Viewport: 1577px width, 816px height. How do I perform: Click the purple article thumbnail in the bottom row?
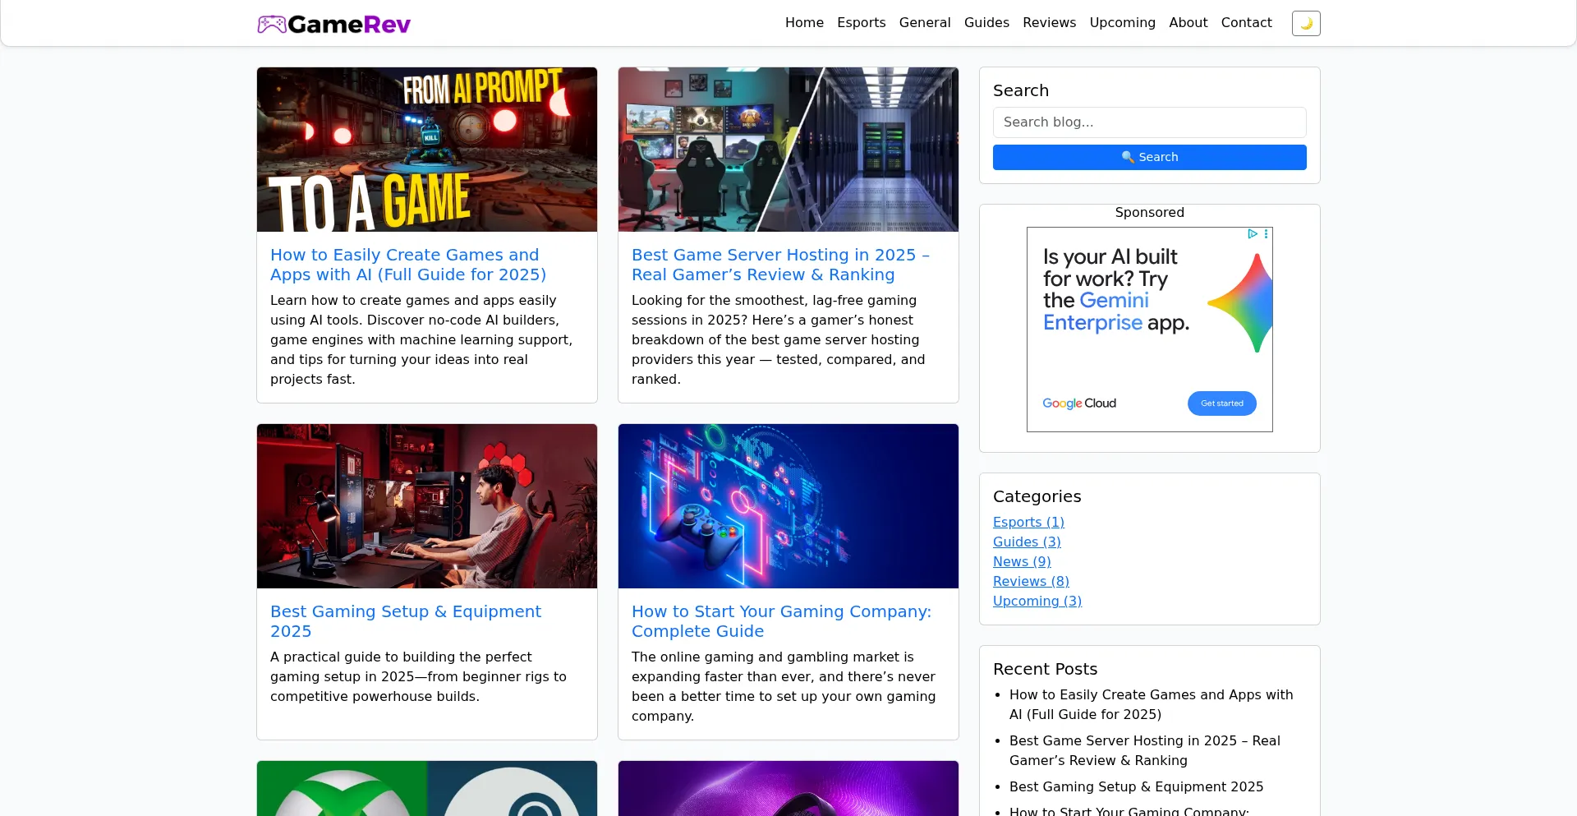point(788,788)
